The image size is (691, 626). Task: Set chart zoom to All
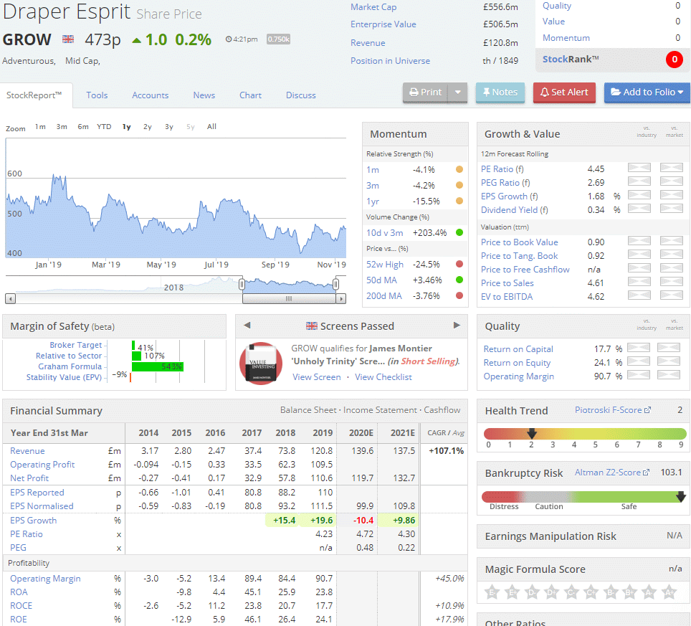pyautogui.click(x=211, y=126)
